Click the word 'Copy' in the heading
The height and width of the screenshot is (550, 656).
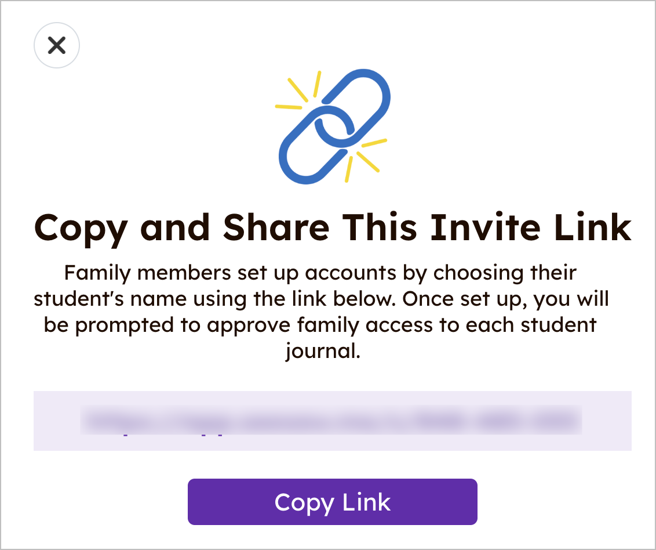pyautogui.click(x=81, y=229)
